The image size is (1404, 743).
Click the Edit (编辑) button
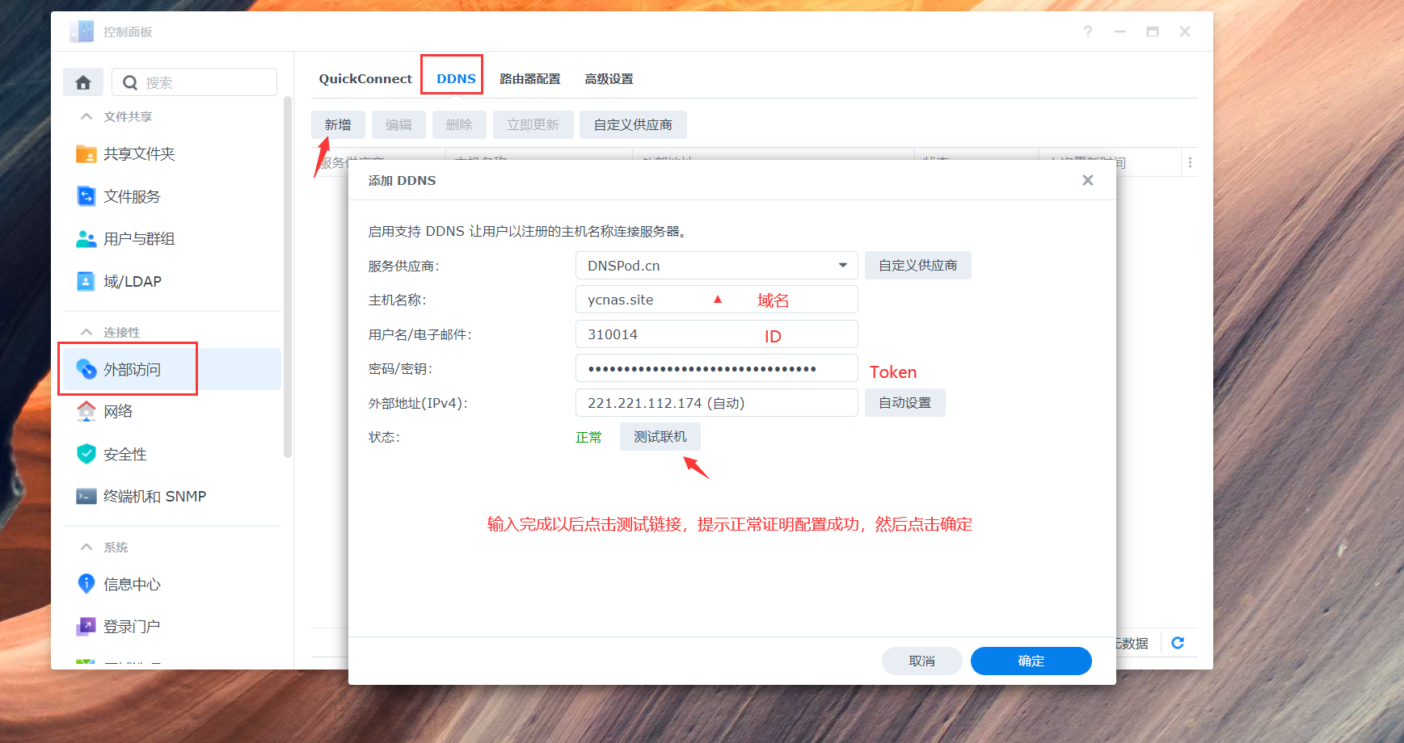(x=398, y=124)
